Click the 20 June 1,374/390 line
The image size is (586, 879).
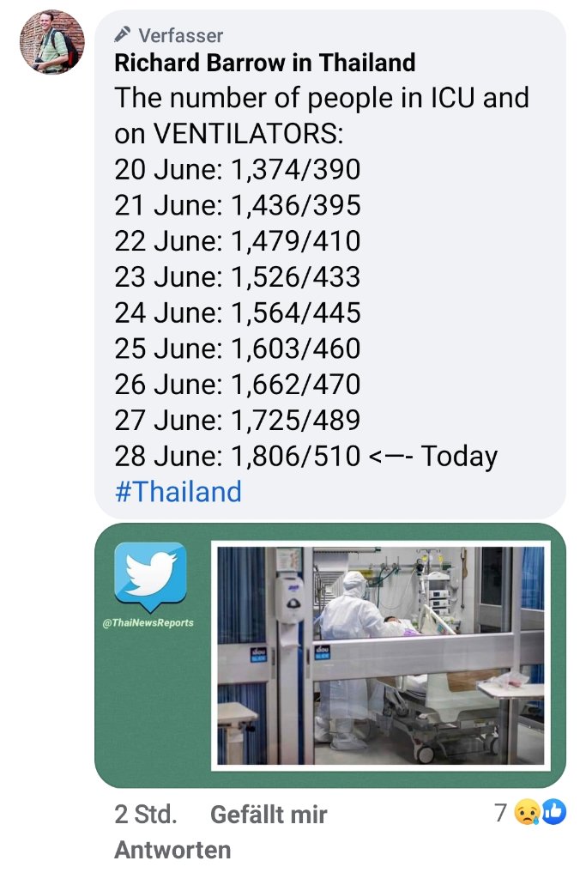238,170
